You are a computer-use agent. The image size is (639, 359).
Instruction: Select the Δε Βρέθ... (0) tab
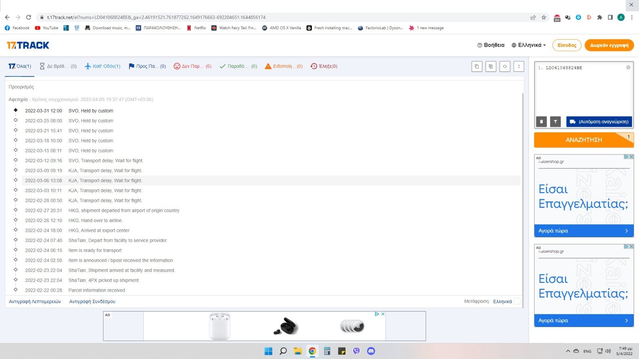pos(58,66)
